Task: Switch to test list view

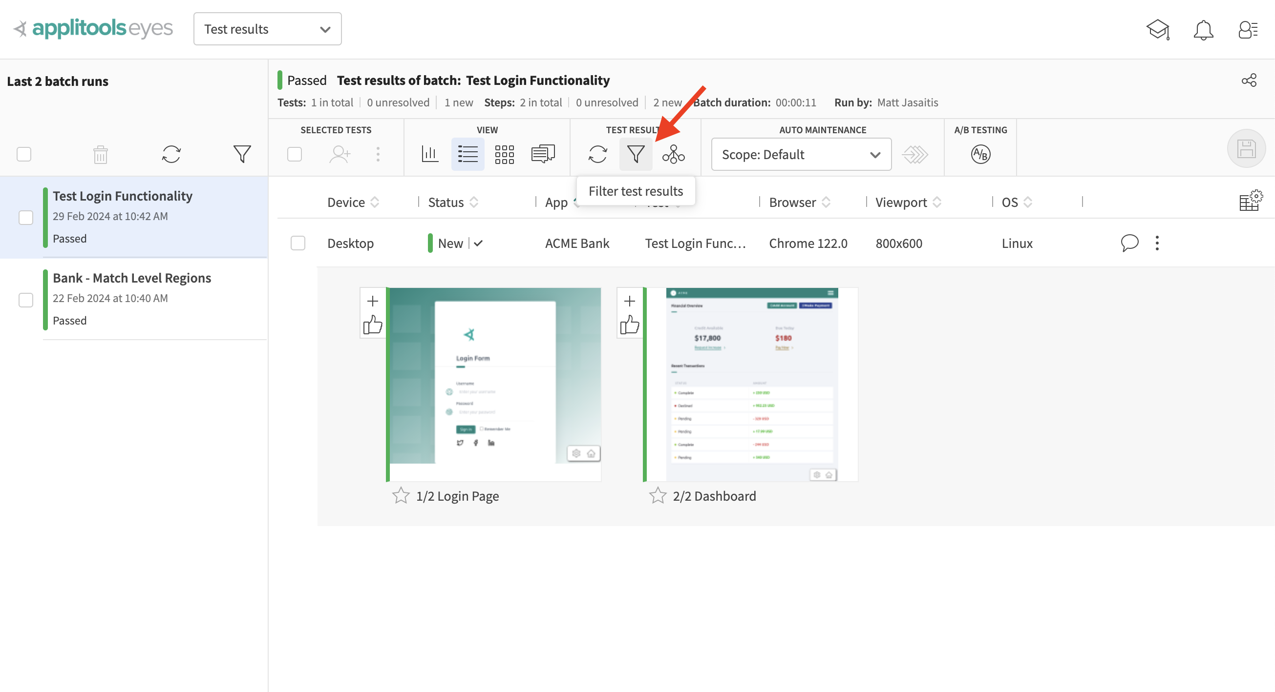Action: click(x=467, y=154)
